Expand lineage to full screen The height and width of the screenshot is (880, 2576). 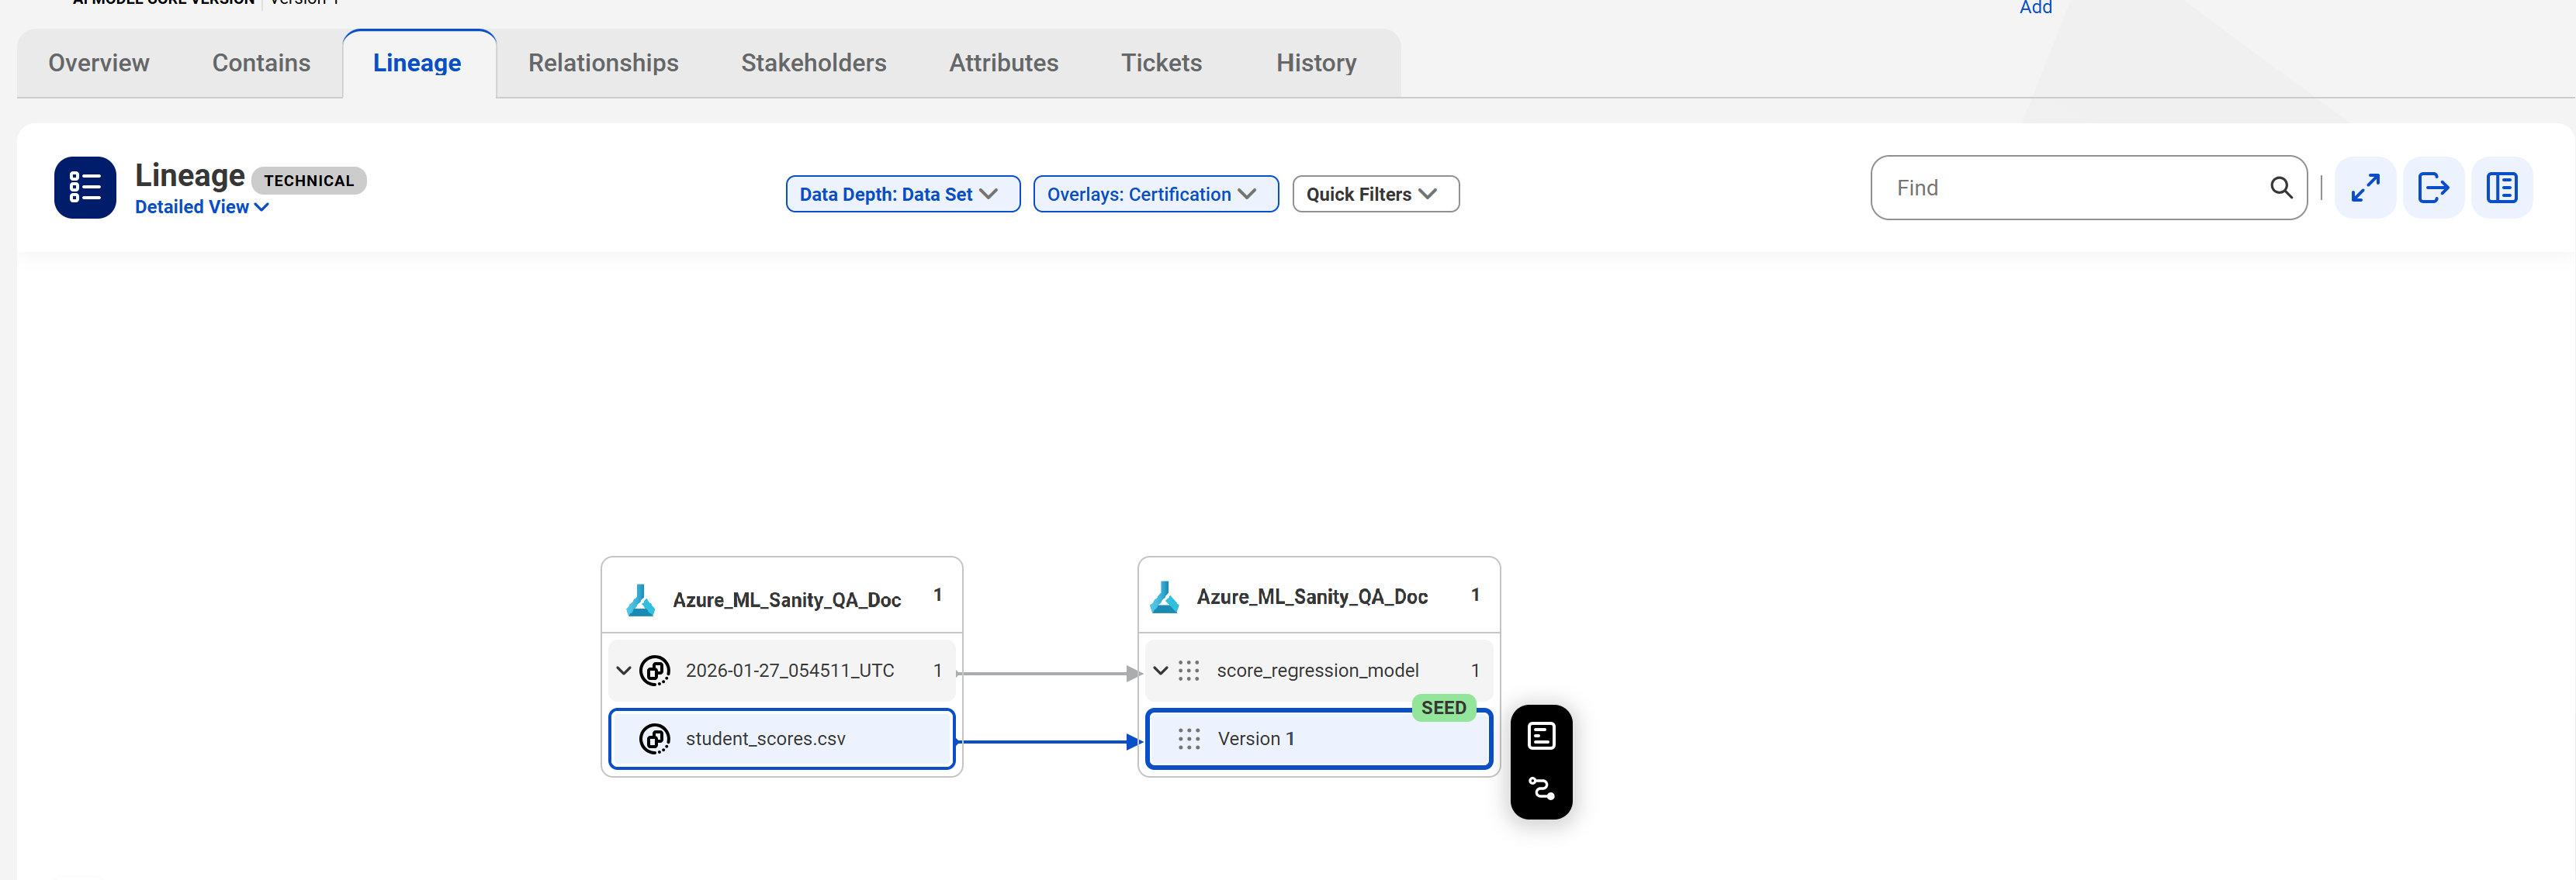click(2364, 188)
